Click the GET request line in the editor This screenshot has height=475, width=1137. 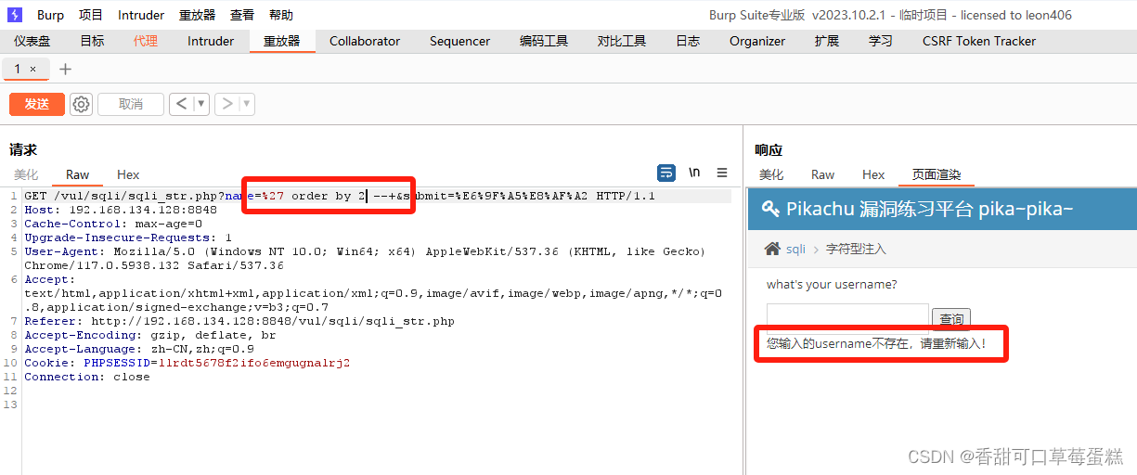coord(340,196)
